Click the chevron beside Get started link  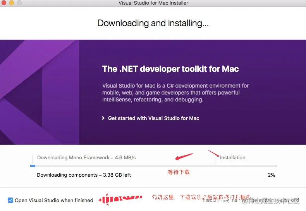click(103, 118)
